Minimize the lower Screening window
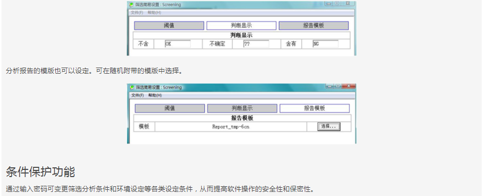The height and width of the screenshot is (196, 493). click(x=329, y=86)
